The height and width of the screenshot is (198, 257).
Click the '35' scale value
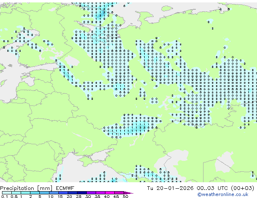click(x=97, y=196)
